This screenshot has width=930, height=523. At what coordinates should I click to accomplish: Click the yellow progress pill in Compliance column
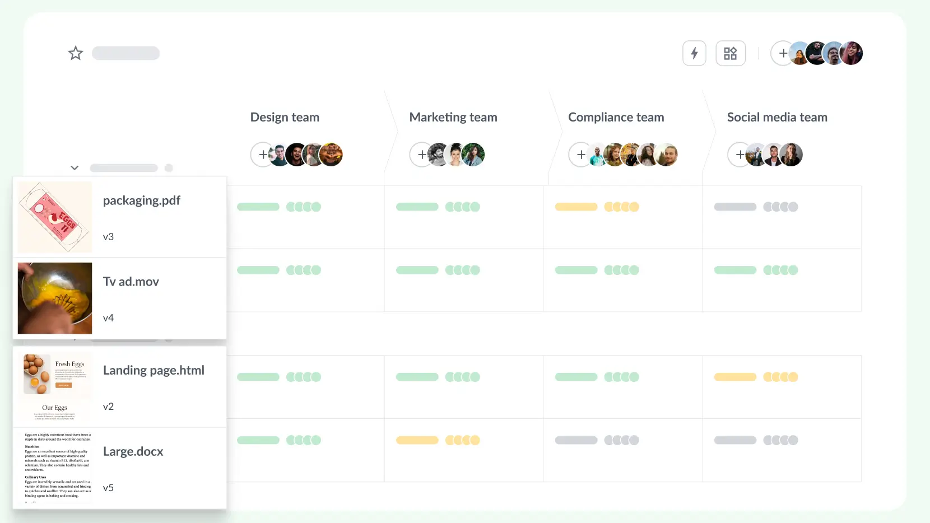pos(575,207)
